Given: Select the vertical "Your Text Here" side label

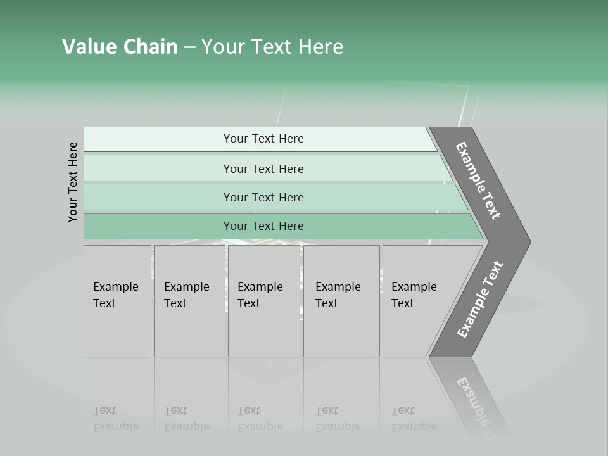Looking at the screenshot, I should [73, 182].
